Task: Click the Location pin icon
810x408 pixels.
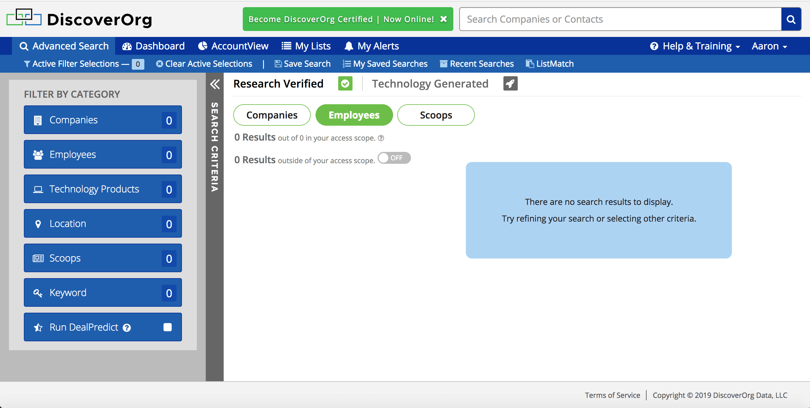Action: (x=38, y=224)
